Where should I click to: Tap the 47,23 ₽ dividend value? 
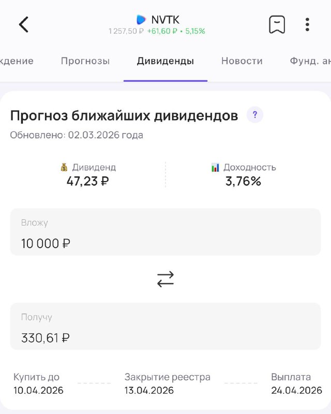88,181
